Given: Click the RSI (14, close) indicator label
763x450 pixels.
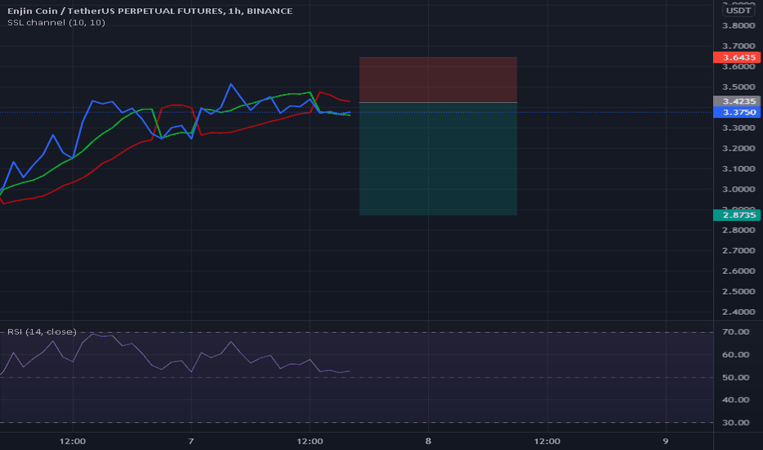Looking at the screenshot, I should 42,332.
